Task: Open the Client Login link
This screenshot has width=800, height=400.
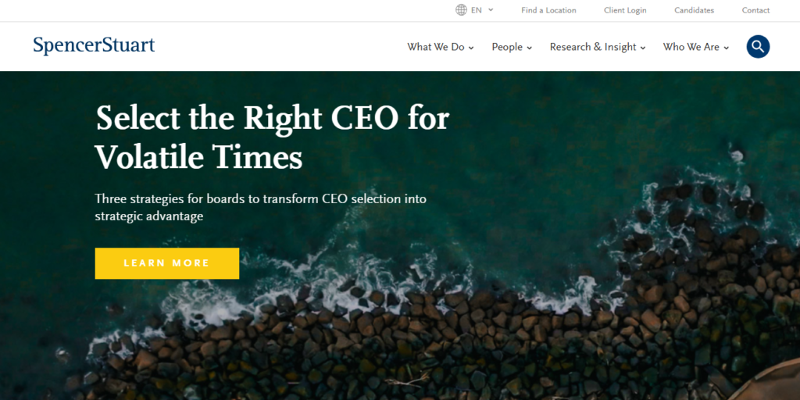Action: [625, 10]
